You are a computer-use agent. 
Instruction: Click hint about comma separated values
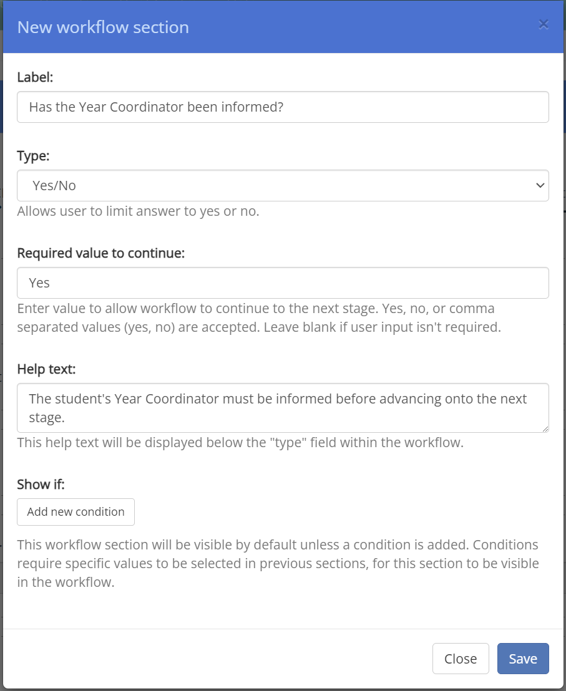tap(259, 317)
